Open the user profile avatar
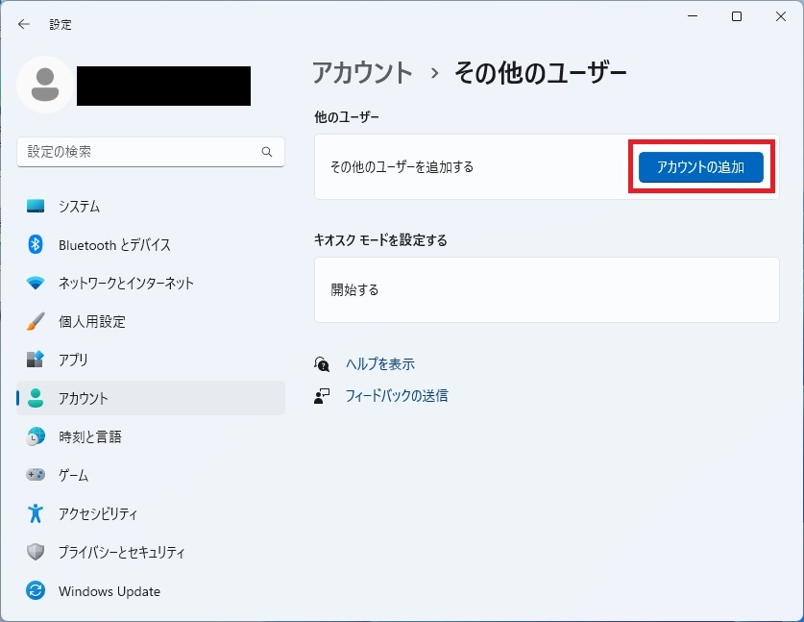The width and height of the screenshot is (804, 622). tap(45, 85)
